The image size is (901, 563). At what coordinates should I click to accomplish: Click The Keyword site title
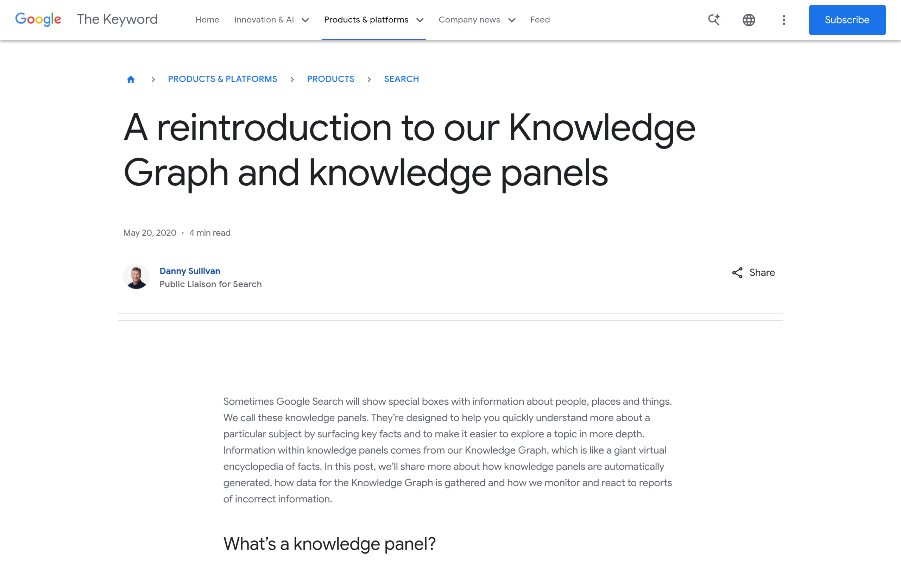click(x=117, y=19)
